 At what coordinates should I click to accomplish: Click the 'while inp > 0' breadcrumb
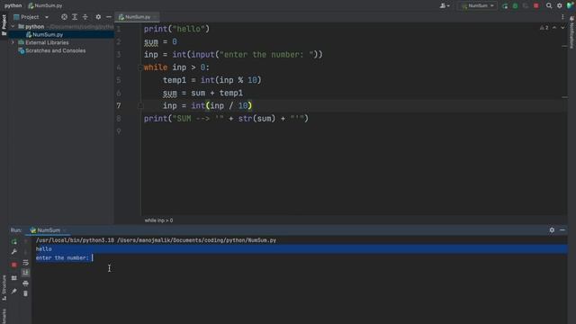click(x=158, y=220)
